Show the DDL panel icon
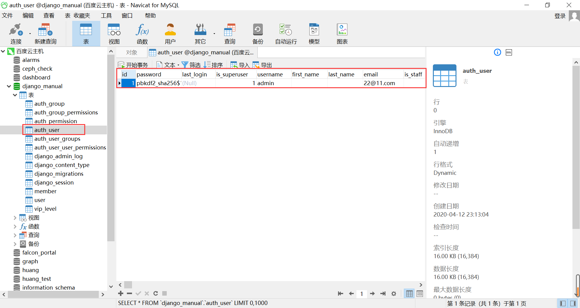The image size is (580, 308). coord(509,52)
